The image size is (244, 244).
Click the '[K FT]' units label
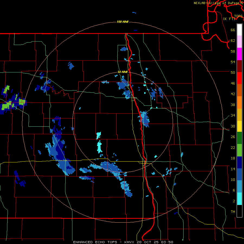tap(229, 19)
